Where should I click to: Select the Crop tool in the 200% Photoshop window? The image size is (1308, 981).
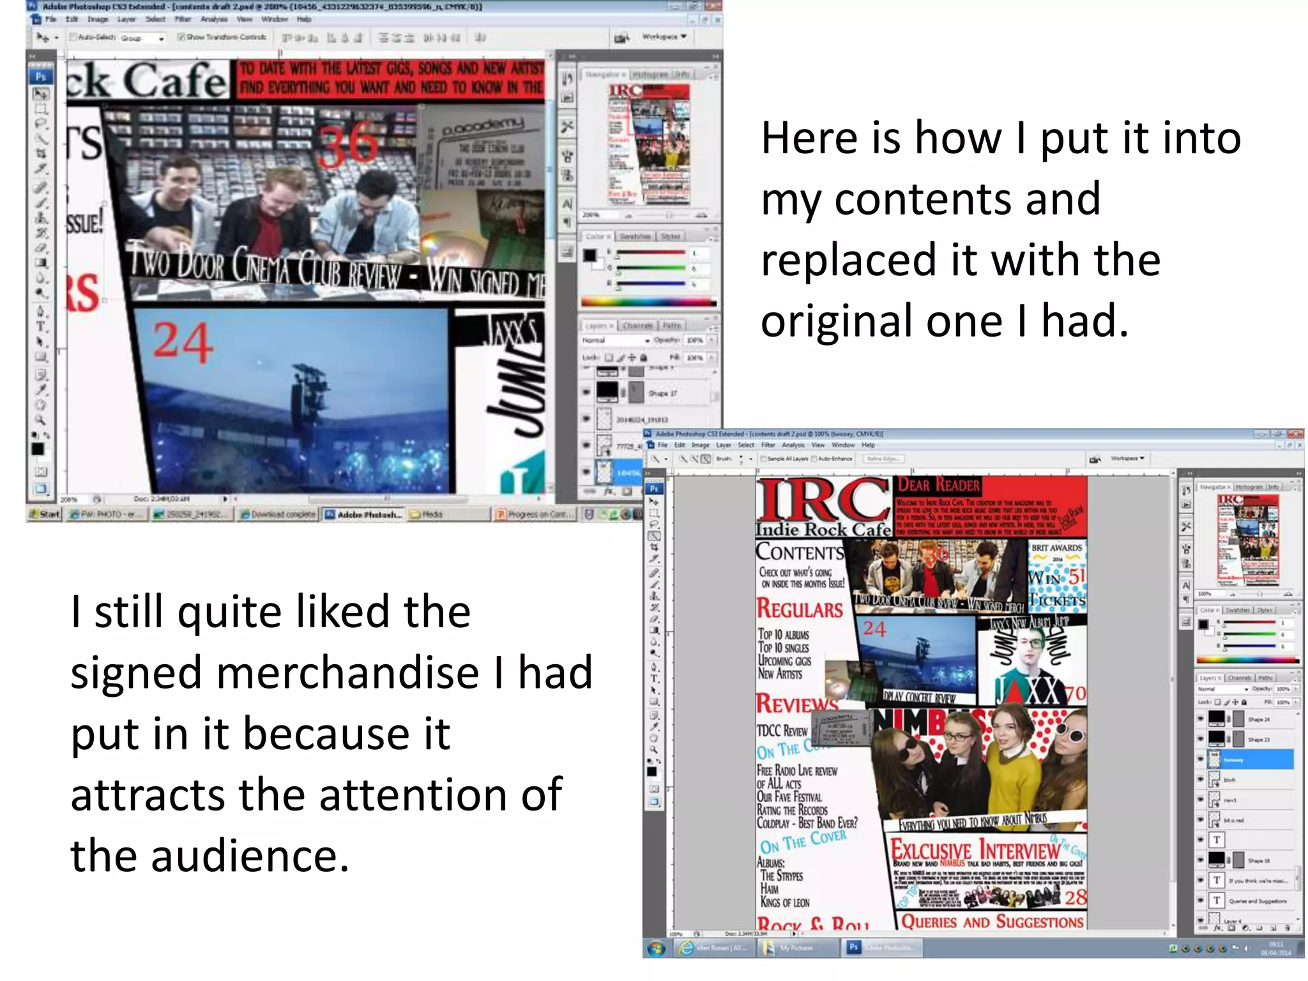pyautogui.click(x=40, y=153)
